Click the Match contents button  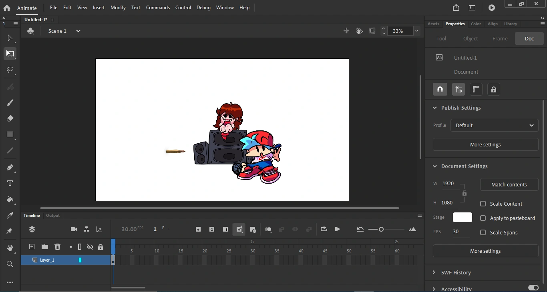tap(509, 184)
